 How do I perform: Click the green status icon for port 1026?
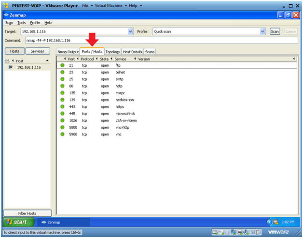(62, 120)
